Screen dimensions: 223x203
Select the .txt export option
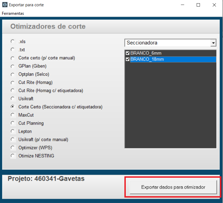13,50
